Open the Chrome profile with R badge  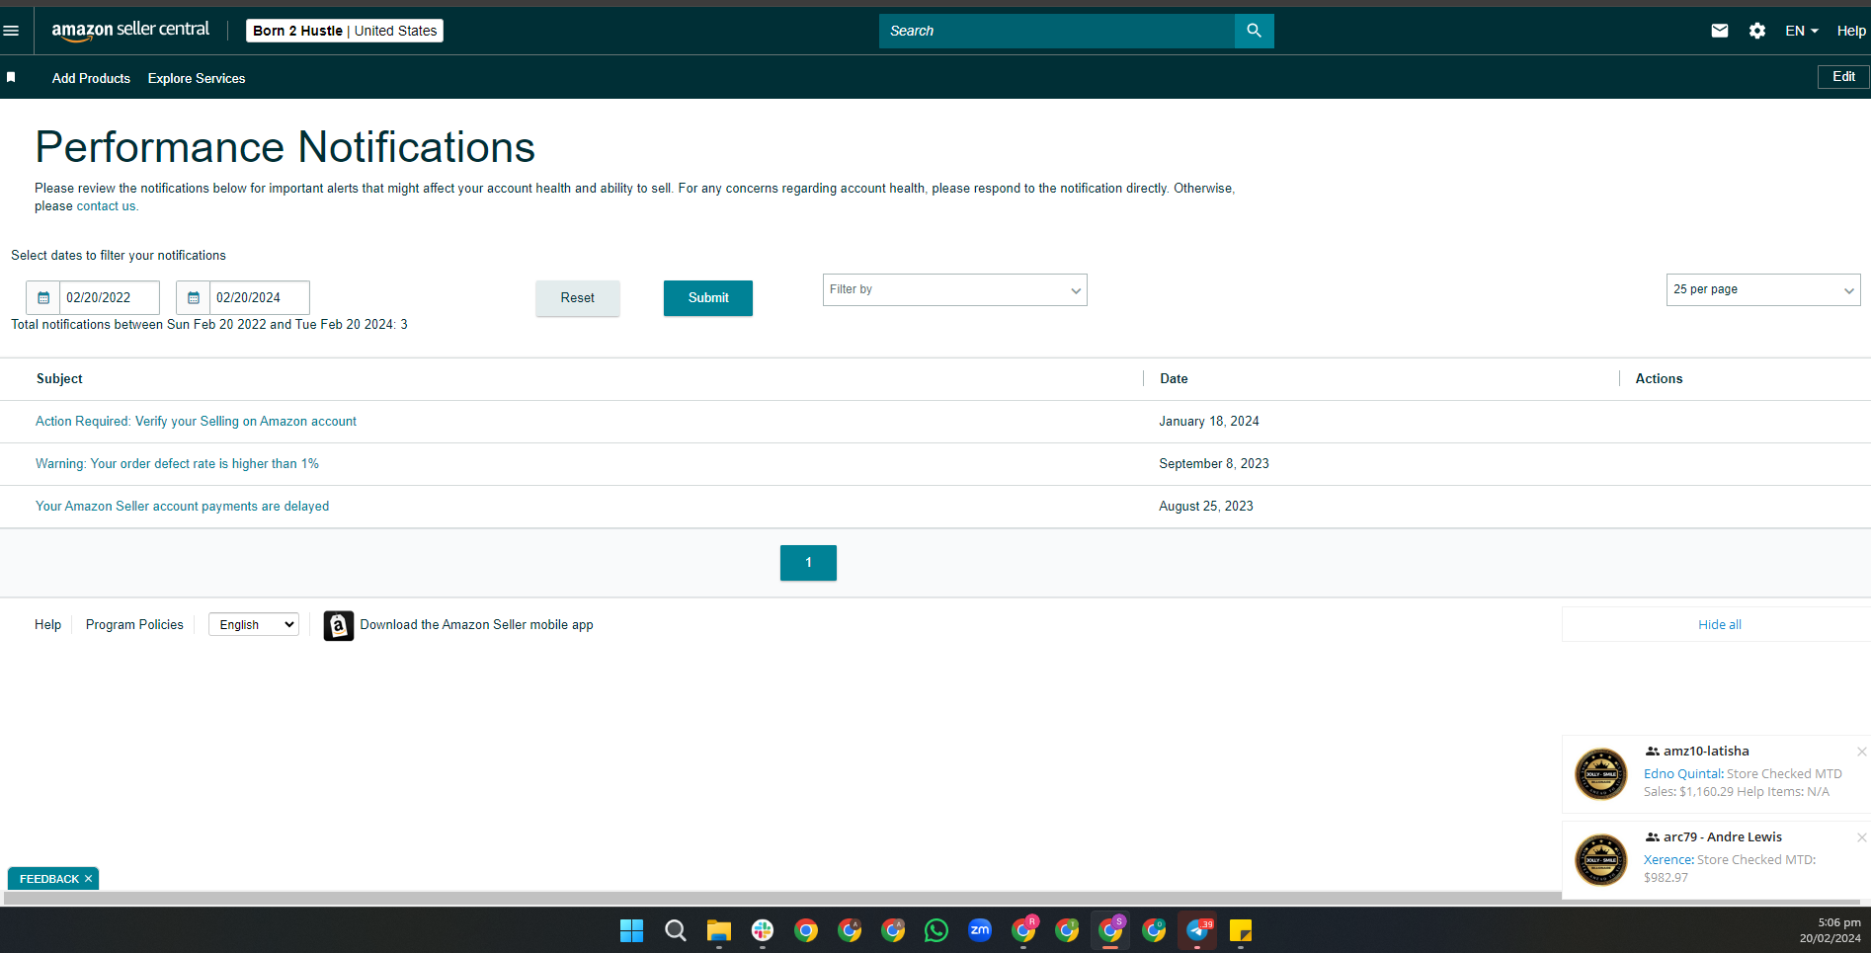click(x=1023, y=930)
